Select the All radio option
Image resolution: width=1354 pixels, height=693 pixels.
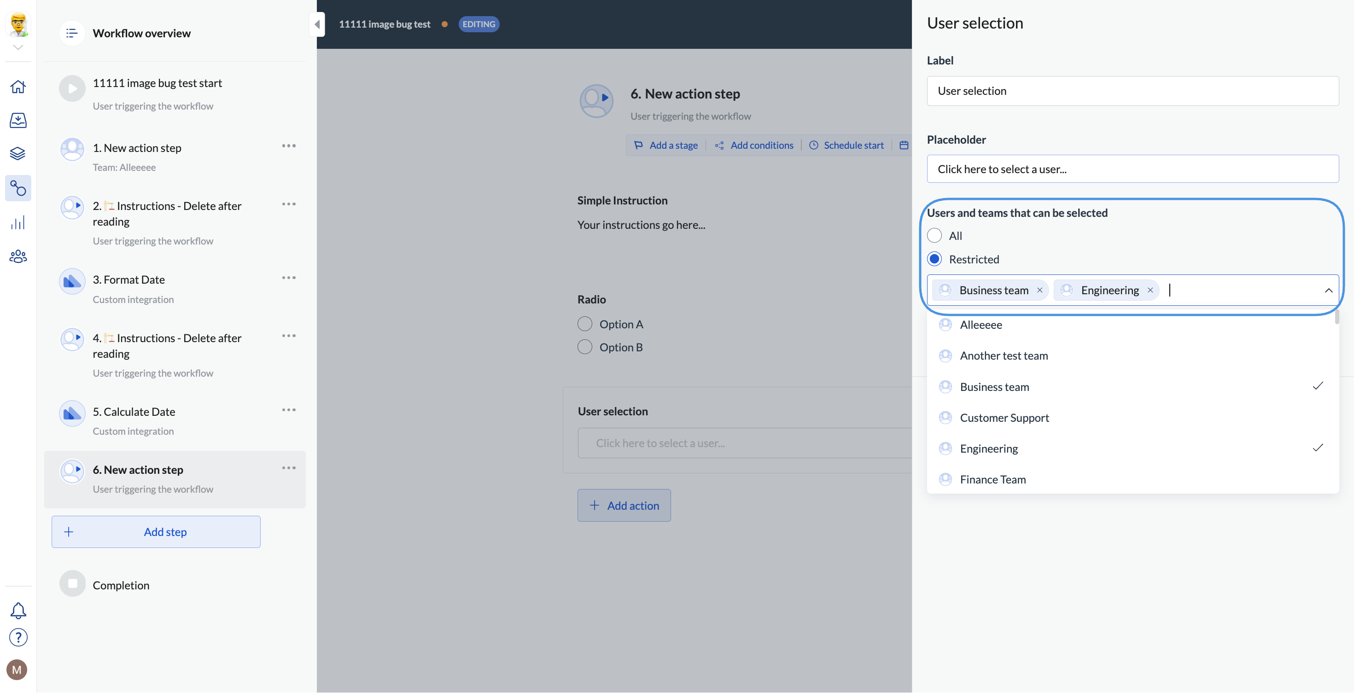(x=934, y=236)
